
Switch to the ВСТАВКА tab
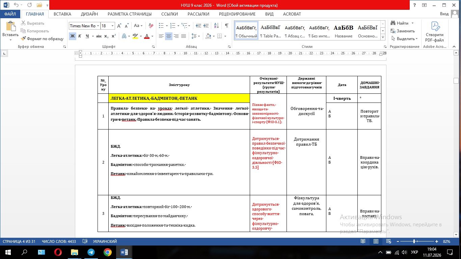coord(62,14)
